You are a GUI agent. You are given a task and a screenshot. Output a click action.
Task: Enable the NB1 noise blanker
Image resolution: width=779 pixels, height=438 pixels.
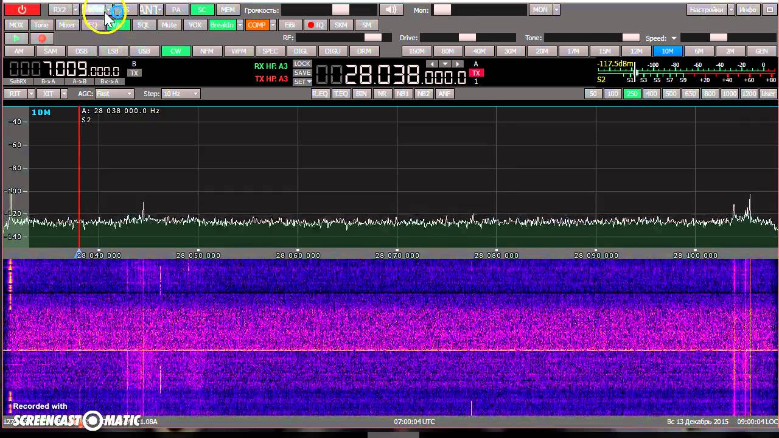click(x=402, y=94)
